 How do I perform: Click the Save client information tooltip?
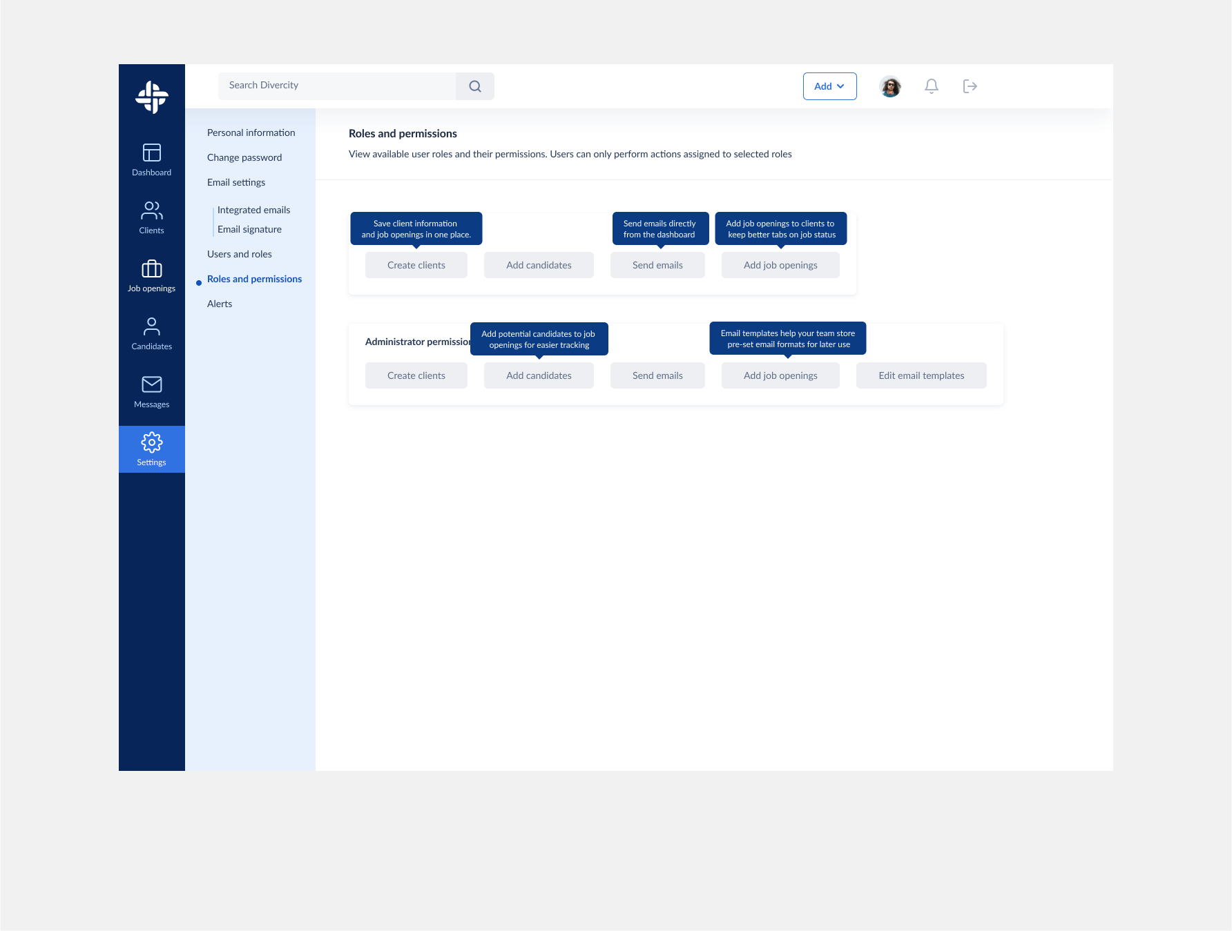click(x=416, y=228)
